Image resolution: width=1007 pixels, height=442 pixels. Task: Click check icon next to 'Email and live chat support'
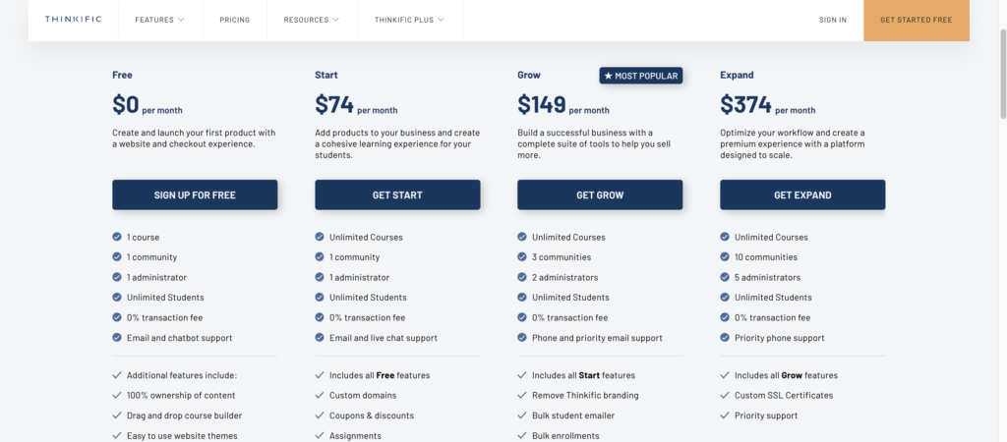coord(320,338)
